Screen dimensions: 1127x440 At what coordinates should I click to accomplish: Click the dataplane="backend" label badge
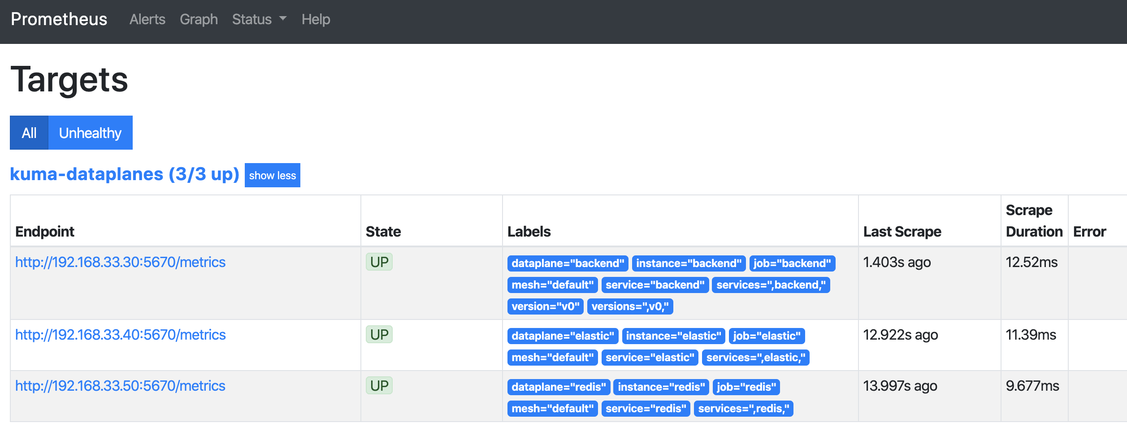click(568, 263)
